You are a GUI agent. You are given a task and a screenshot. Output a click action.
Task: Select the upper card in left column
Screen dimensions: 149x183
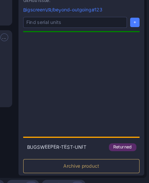pos(6,13)
